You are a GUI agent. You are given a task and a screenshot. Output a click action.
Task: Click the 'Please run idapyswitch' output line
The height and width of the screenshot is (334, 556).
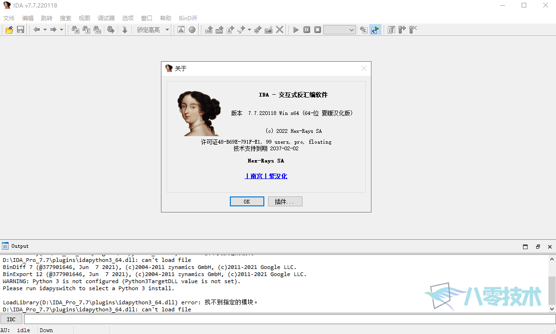click(x=89, y=288)
